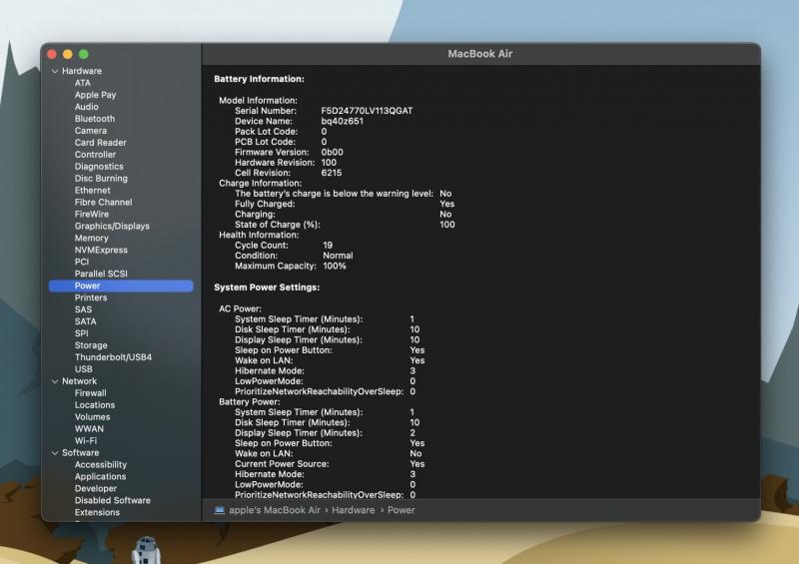Open the Camera hardware entry
799x564 pixels.
coord(91,131)
